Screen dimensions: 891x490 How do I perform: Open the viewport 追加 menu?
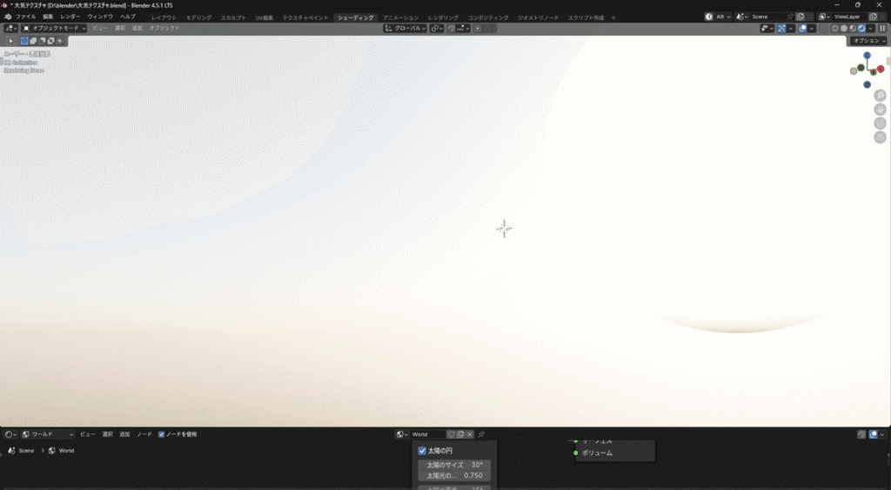click(137, 29)
